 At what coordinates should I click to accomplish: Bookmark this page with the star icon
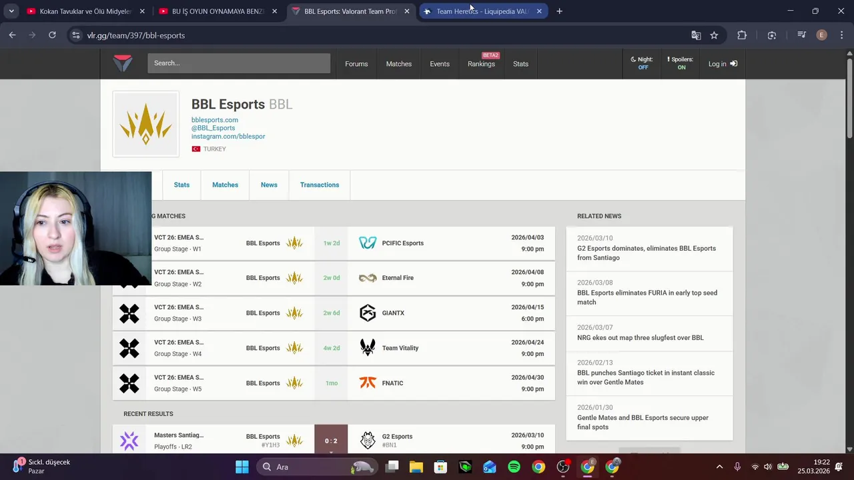click(x=714, y=35)
